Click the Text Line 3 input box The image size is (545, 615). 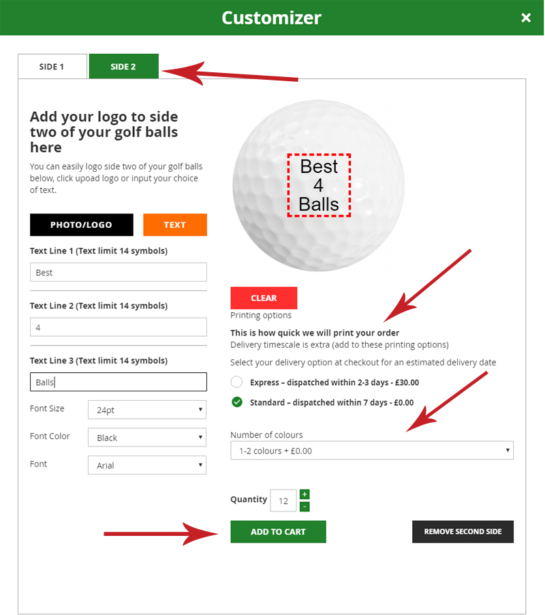[x=119, y=382]
